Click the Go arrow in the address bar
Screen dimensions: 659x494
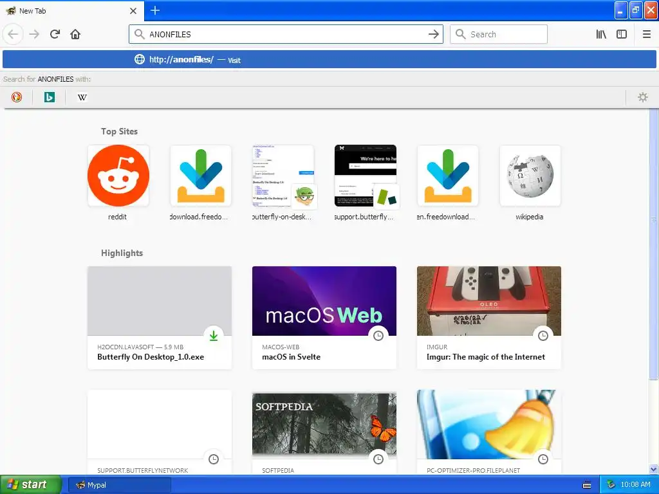433,34
